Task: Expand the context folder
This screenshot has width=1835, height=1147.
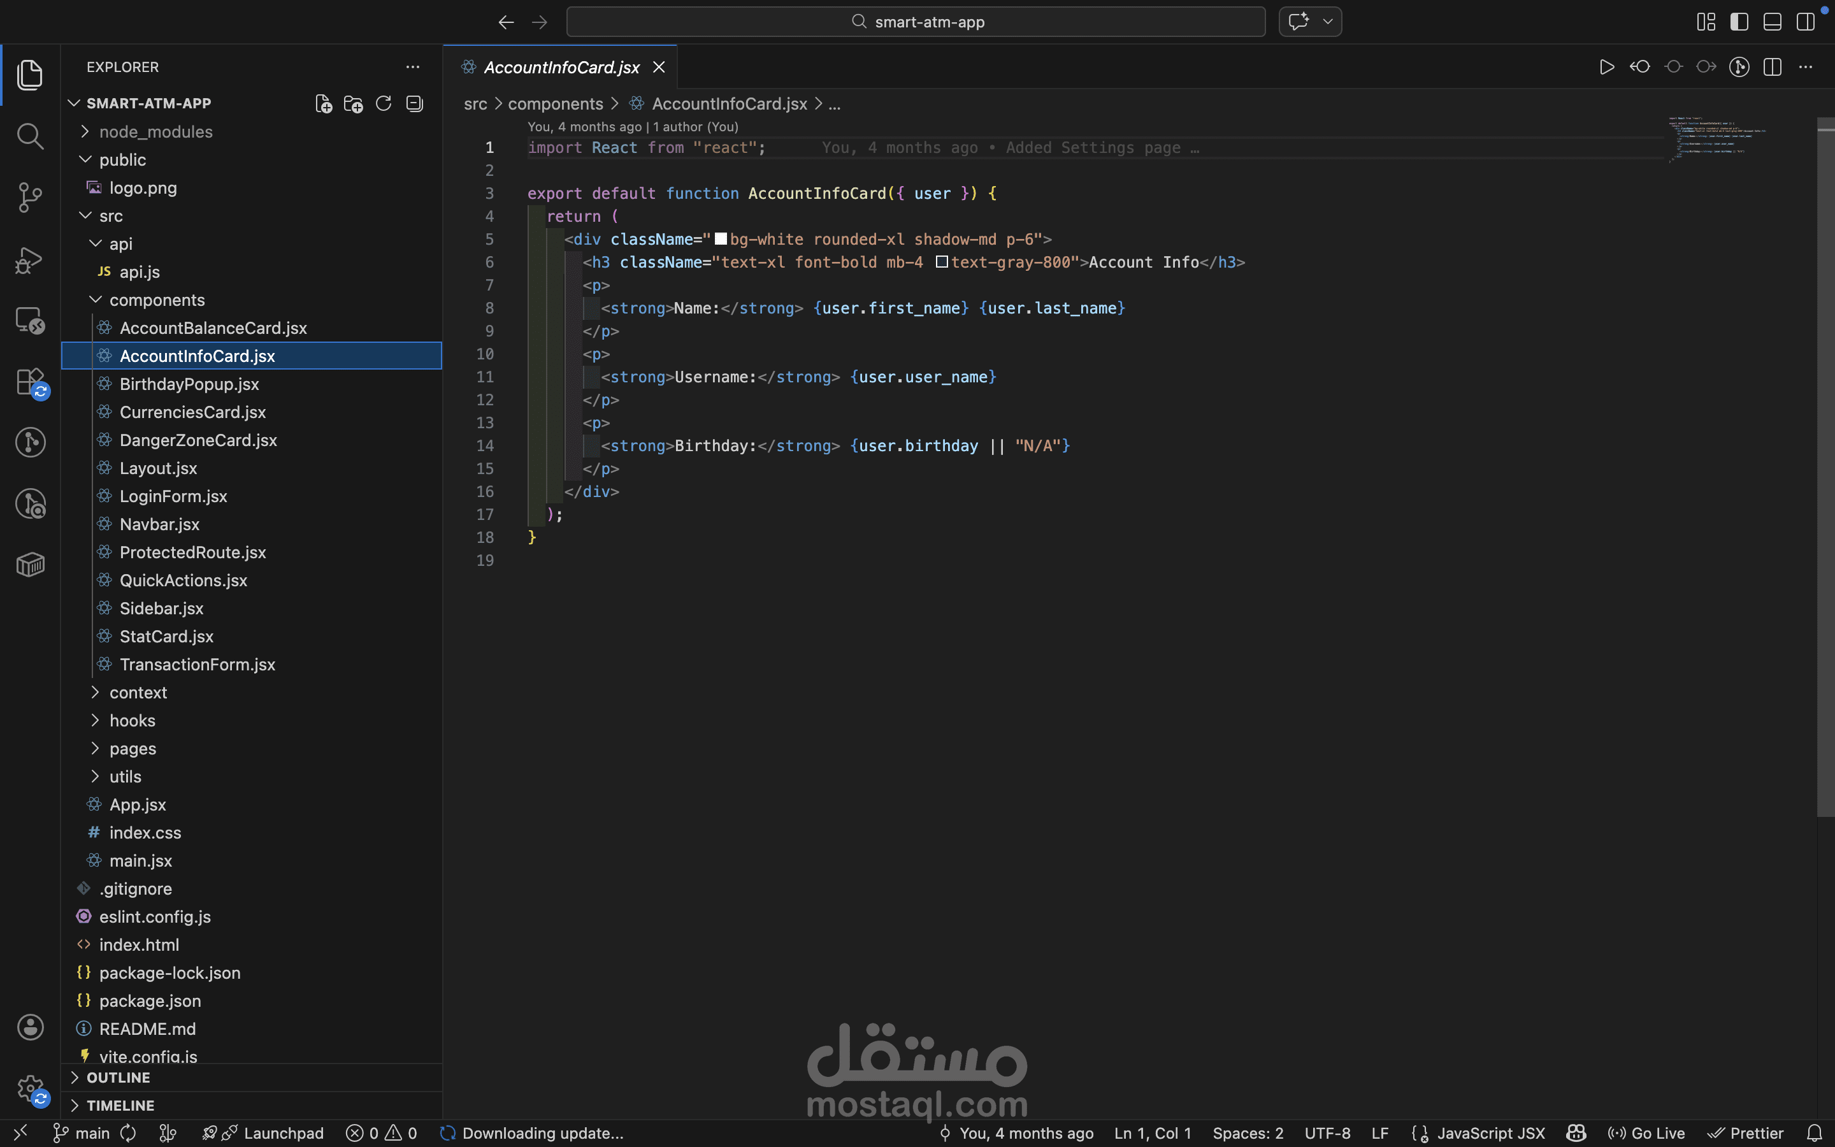Action: pyautogui.click(x=137, y=693)
